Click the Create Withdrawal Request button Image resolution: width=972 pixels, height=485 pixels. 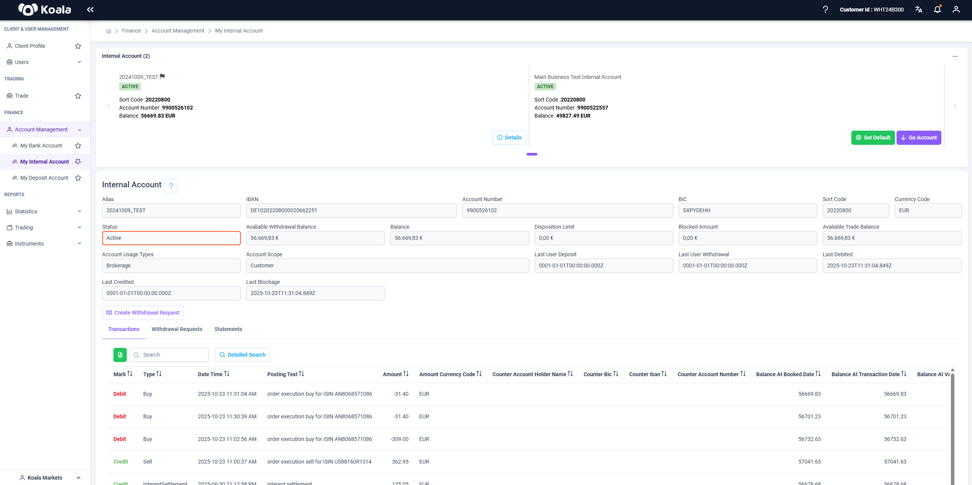pyautogui.click(x=143, y=313)
